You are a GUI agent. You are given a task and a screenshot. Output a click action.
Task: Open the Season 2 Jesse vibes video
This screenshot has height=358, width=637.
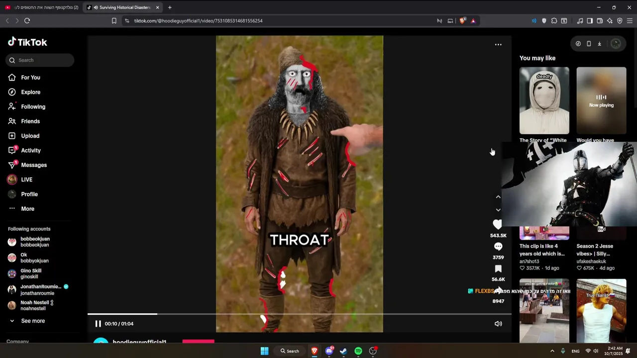pos(595,250)
